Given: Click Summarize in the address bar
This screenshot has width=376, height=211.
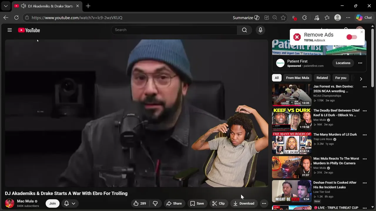Looking at the screenshot, I should 246,18.
